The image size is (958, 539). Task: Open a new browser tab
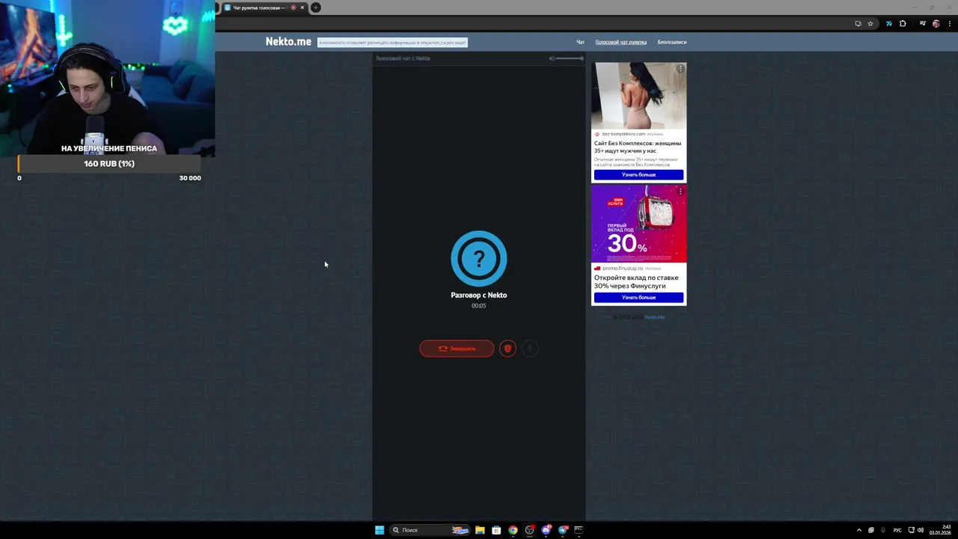[x=316, y=7]
